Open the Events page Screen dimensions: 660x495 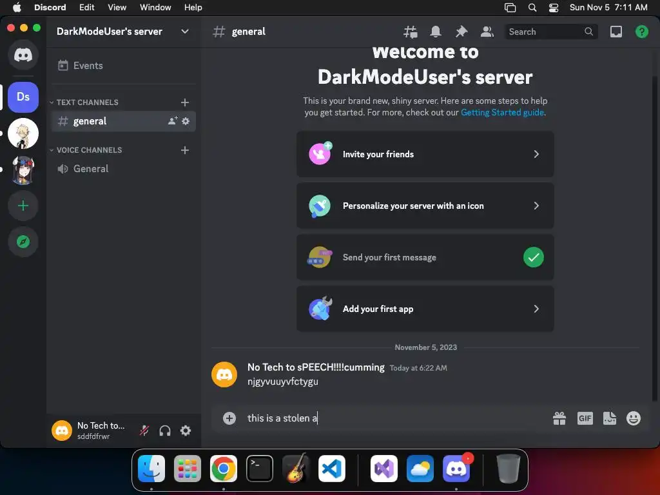123,66
